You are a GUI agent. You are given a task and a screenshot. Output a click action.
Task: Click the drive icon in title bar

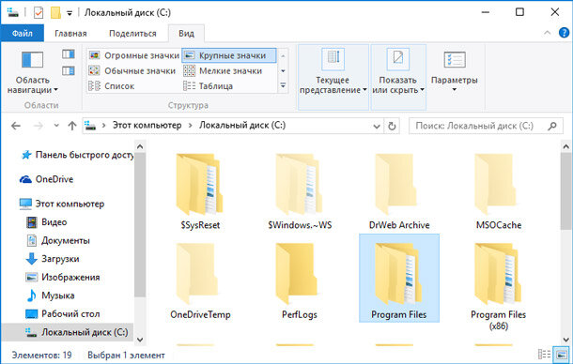(13, 13)
